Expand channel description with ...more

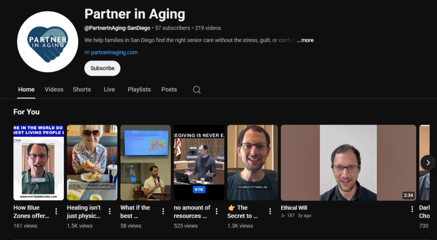305,40
